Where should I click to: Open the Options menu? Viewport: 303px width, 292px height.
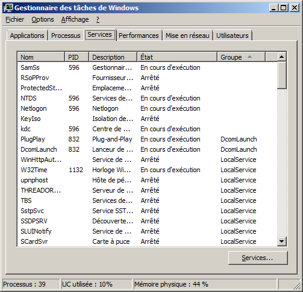coord(43,19)
